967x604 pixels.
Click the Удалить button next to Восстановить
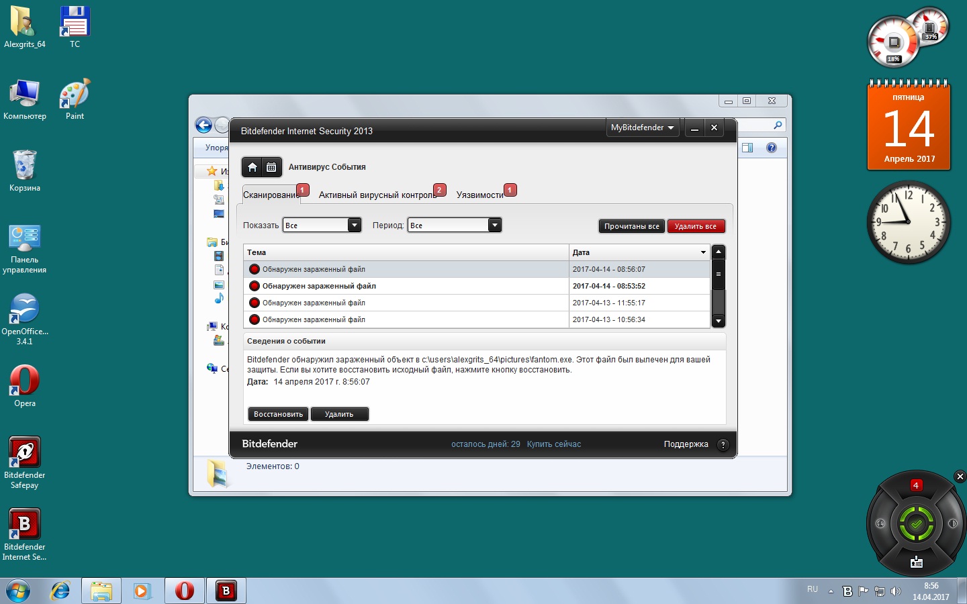[340, 414]
